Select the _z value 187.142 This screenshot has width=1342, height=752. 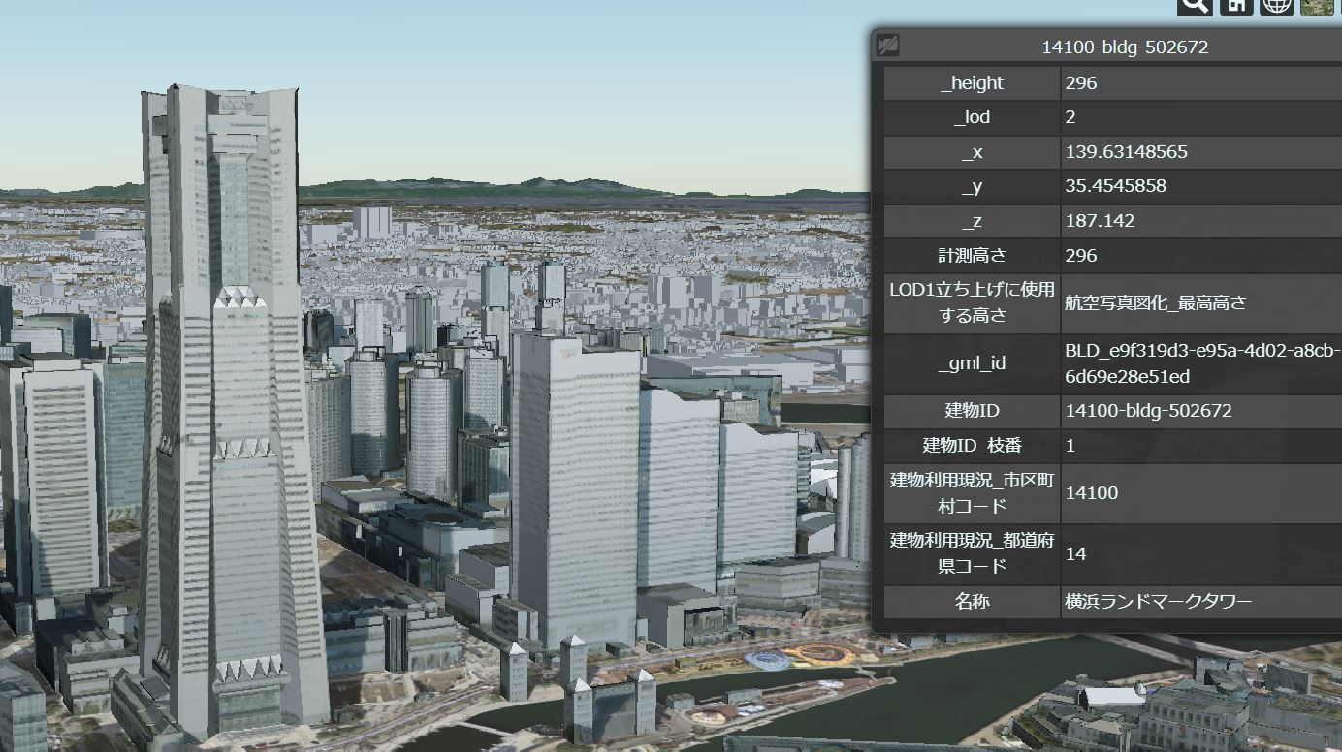click(1099, 221)
